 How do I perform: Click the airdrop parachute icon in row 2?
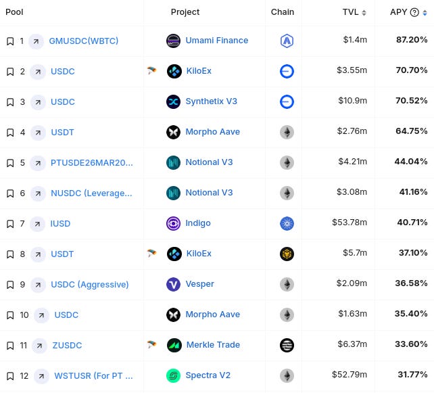151,70
